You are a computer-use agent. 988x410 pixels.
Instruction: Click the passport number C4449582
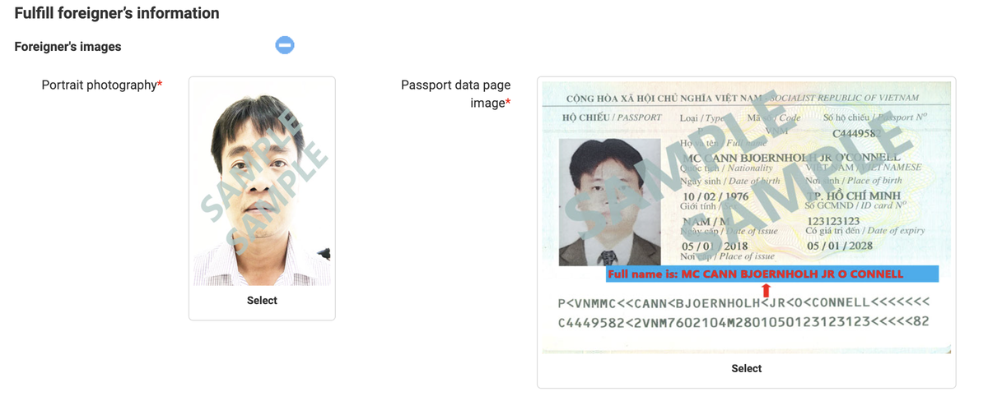click(x=856, y=133)
